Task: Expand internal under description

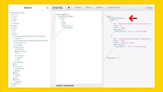Action: click(16, 56)
